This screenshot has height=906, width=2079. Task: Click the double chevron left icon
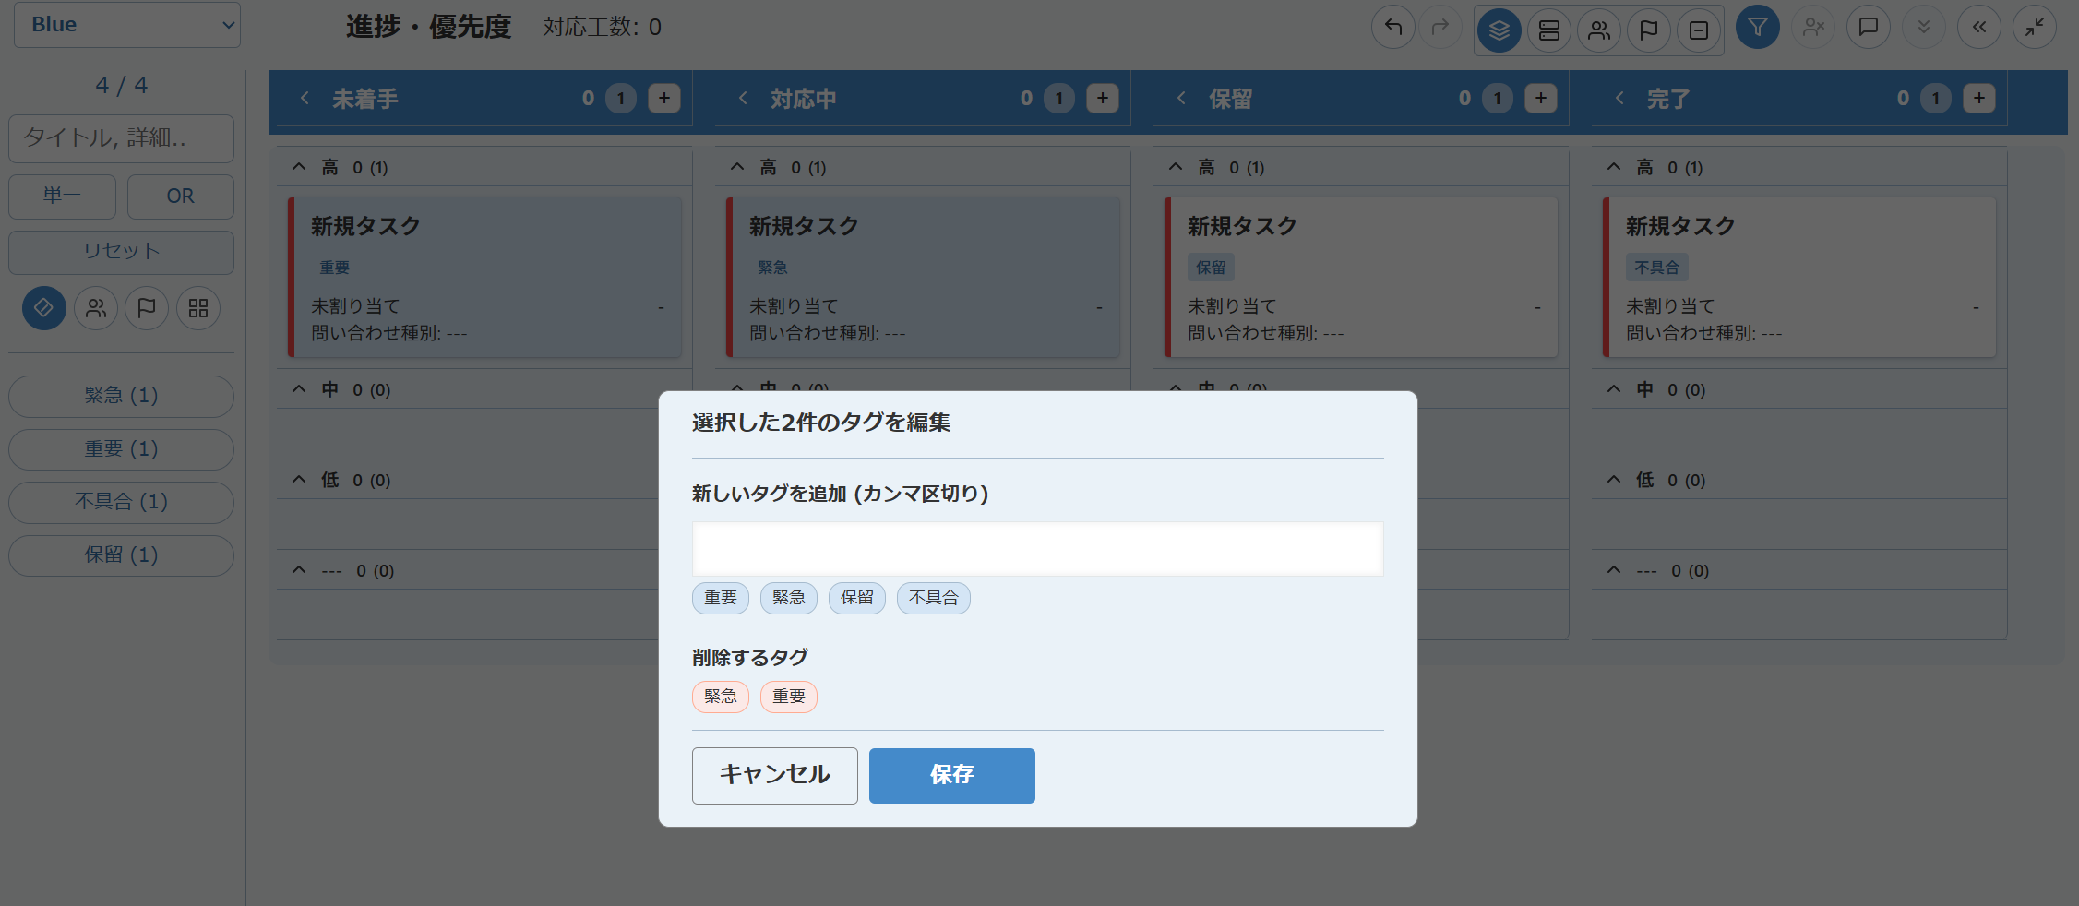coord(1979,28)
